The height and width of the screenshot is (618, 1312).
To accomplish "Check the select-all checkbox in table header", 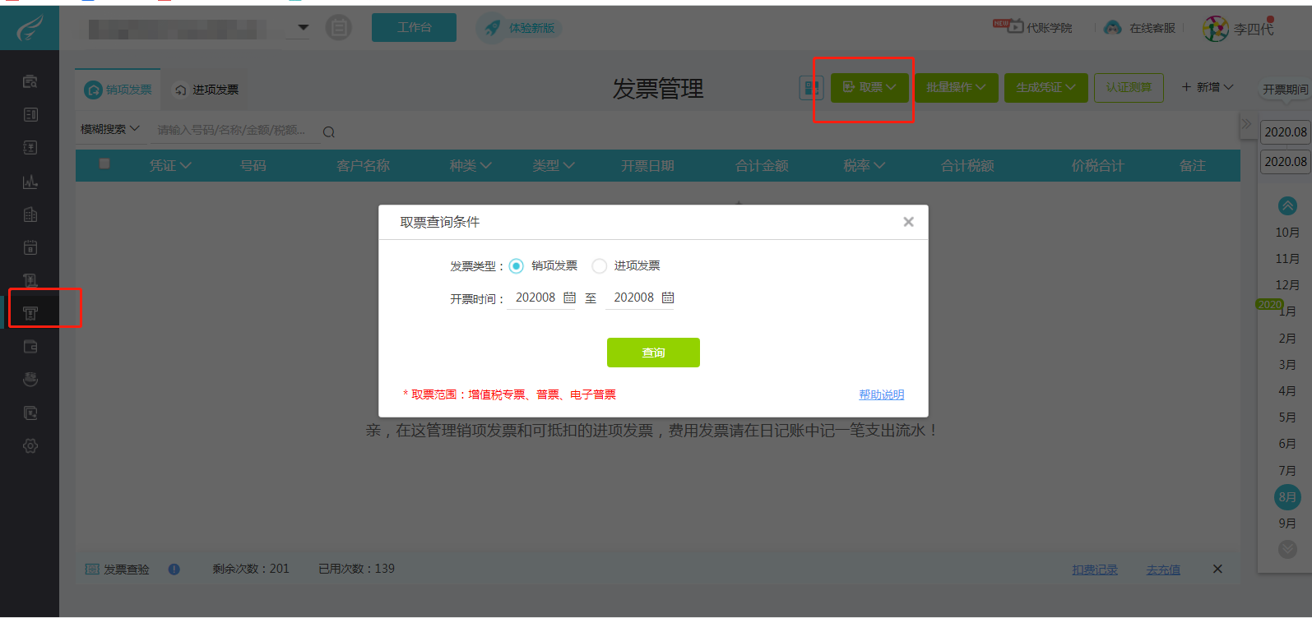I will [104, 164].
